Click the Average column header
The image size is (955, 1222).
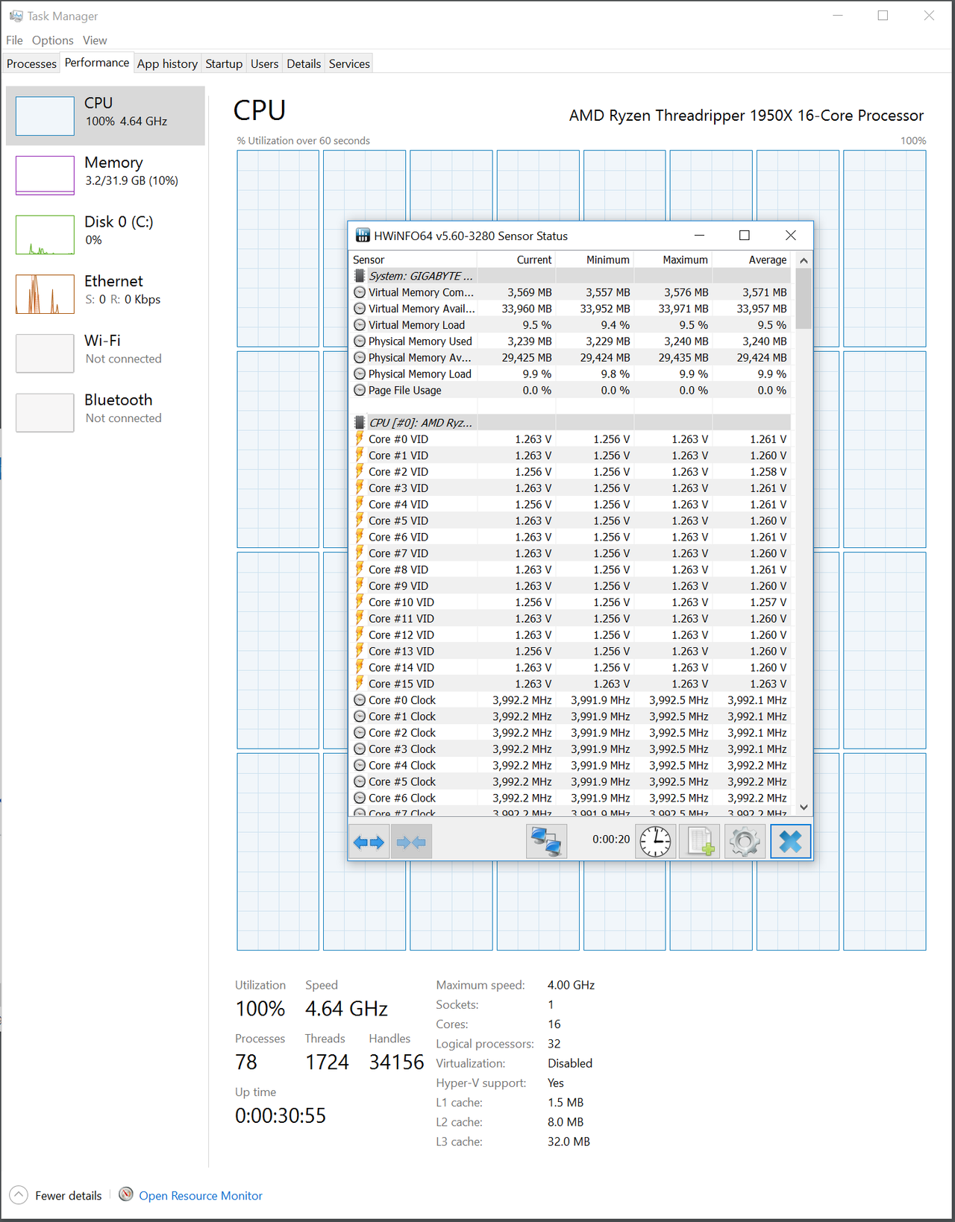(751, 259)
